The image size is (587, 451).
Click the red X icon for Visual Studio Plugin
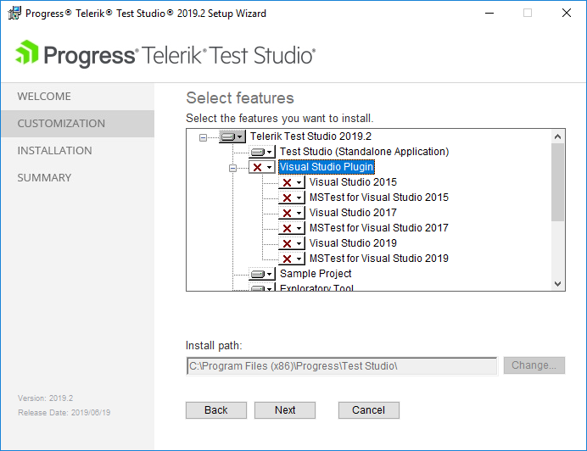[257, 167]
